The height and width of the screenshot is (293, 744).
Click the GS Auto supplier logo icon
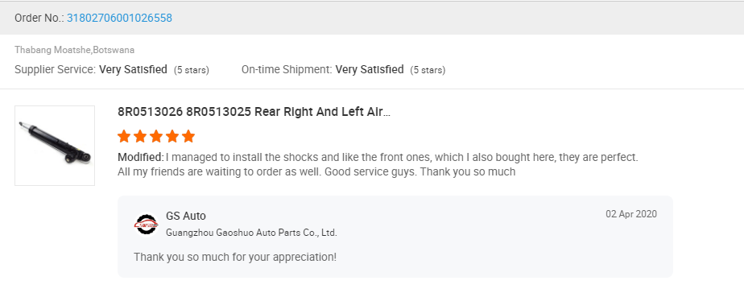point(147,225)
